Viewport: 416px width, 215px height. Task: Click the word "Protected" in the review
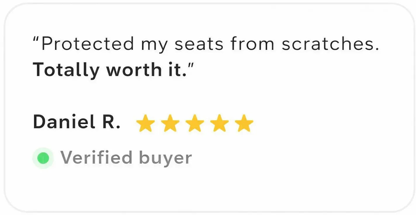pyautogui.click(x=88, y=44)
